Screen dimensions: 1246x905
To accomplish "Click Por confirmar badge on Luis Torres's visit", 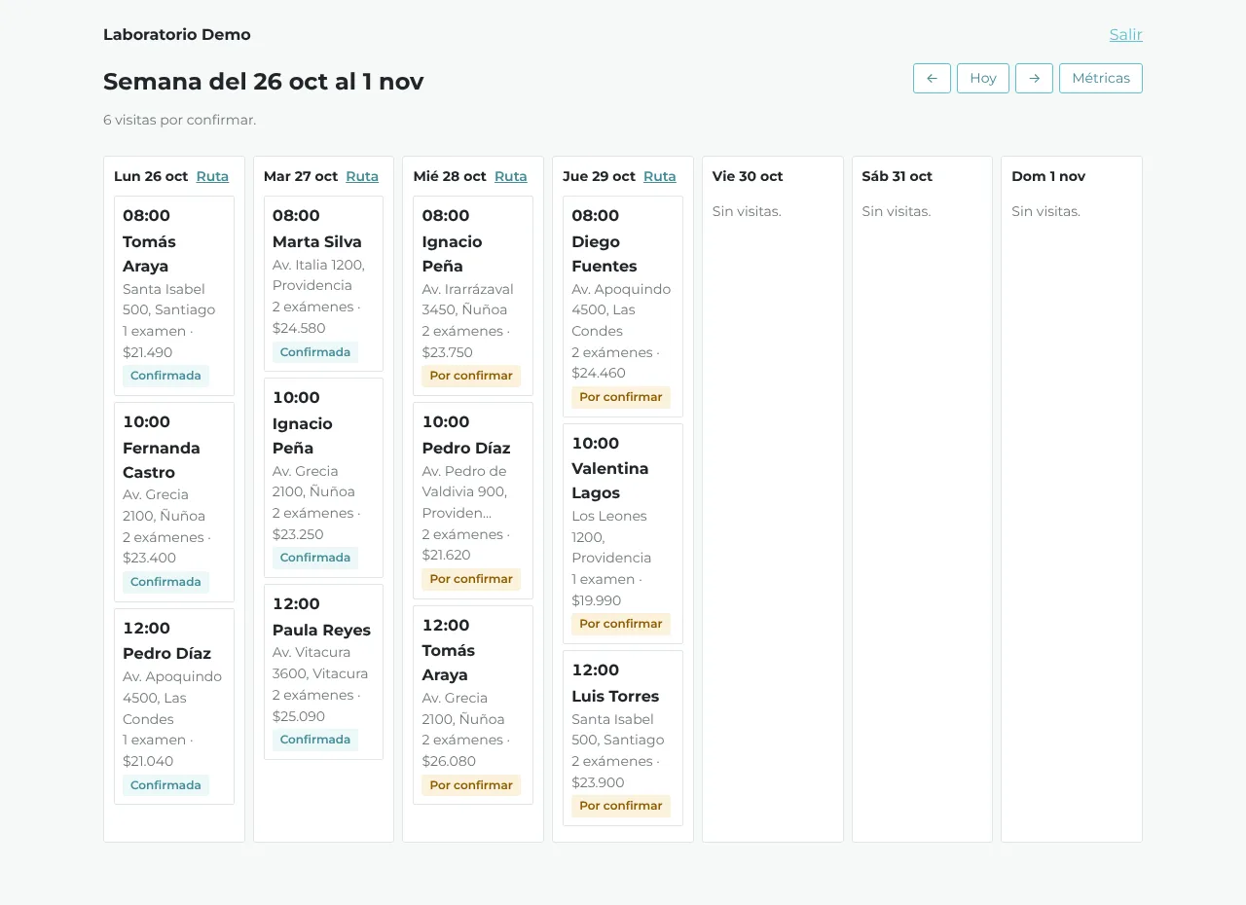I will pos(621,806).
